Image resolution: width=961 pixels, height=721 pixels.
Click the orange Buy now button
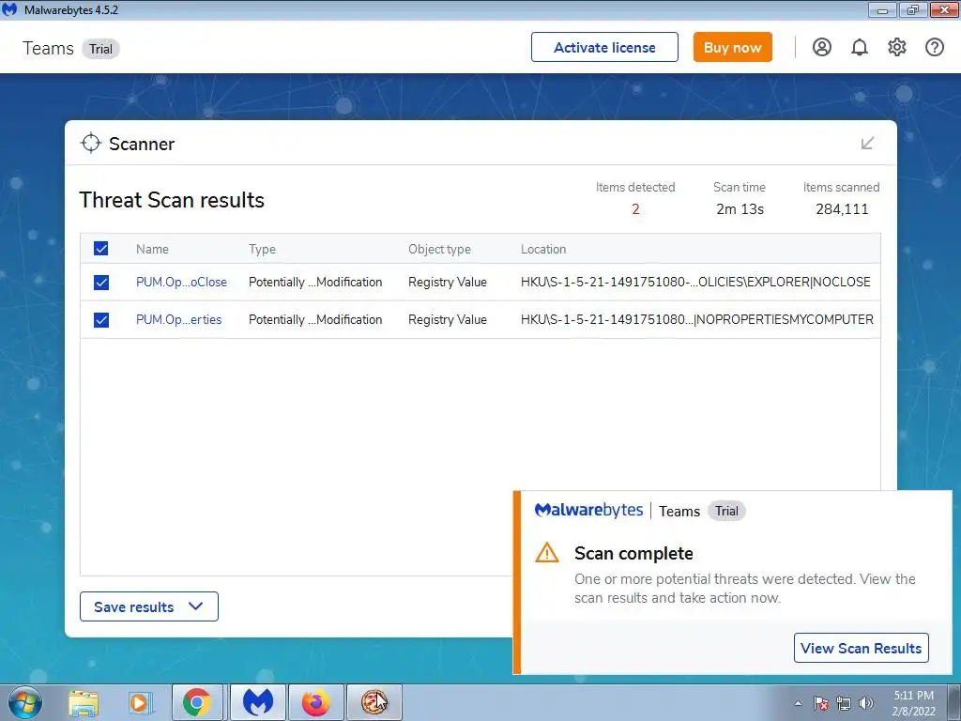[732, 47]
